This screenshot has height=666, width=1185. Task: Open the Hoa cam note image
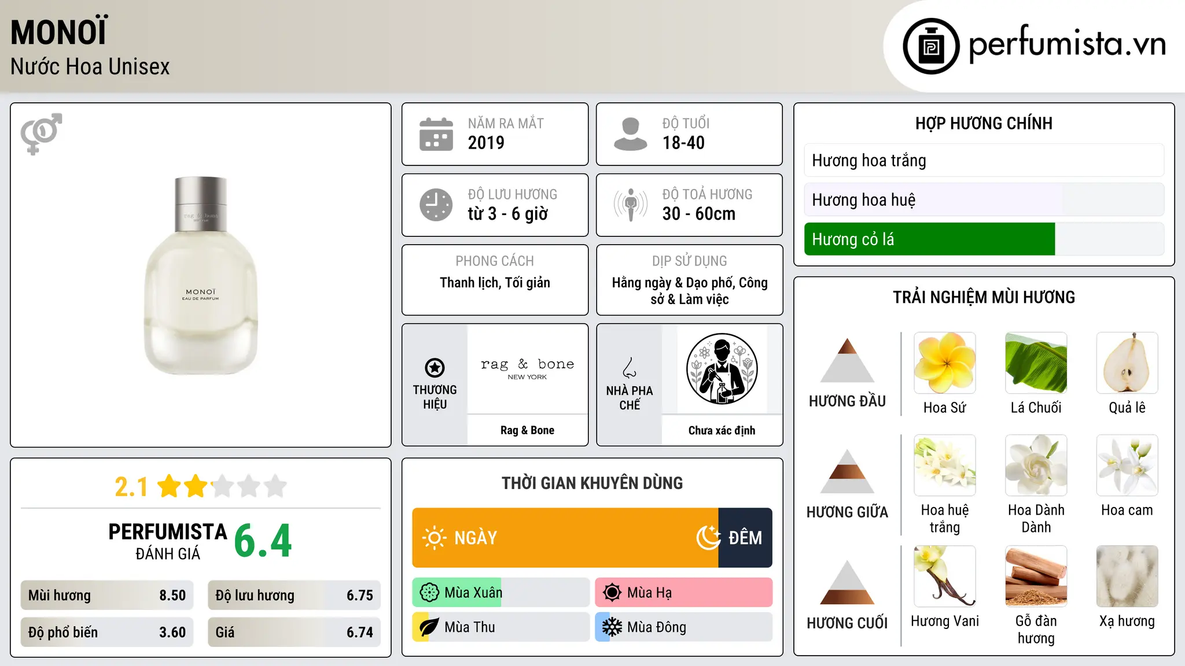coord(1127,465)
